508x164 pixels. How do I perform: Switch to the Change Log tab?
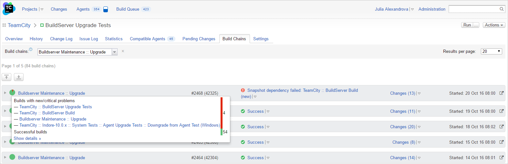pos(61,39)
